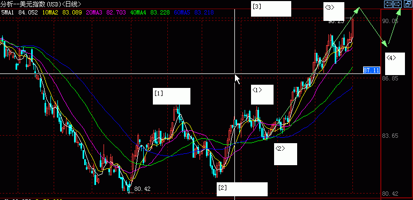This screenshot has height=200, width=413.
Task: Go to previous chart with left arrow icon
Action: pos(388,4)
